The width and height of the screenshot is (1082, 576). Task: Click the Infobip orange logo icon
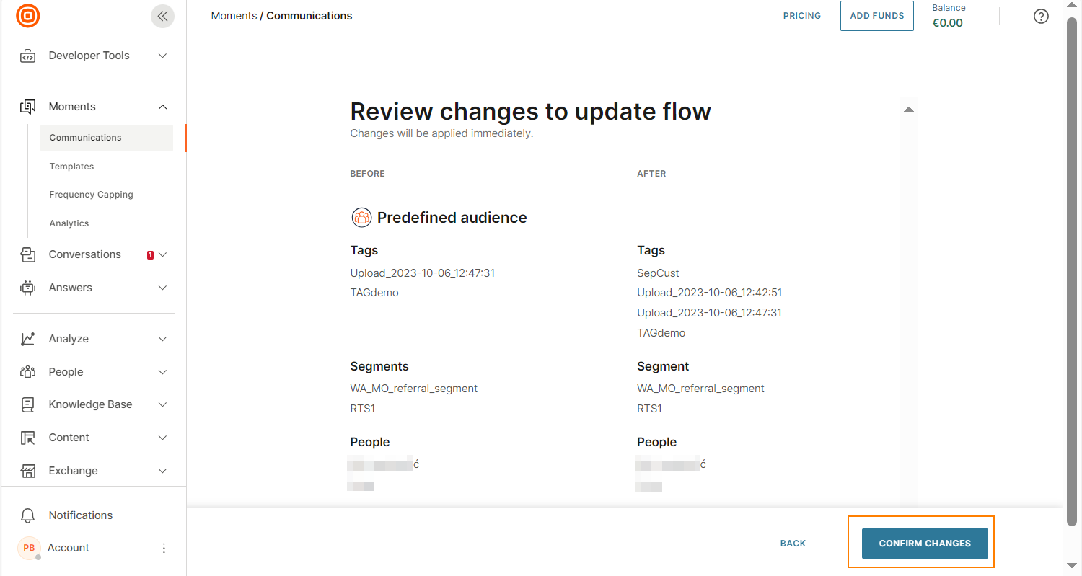28,16
